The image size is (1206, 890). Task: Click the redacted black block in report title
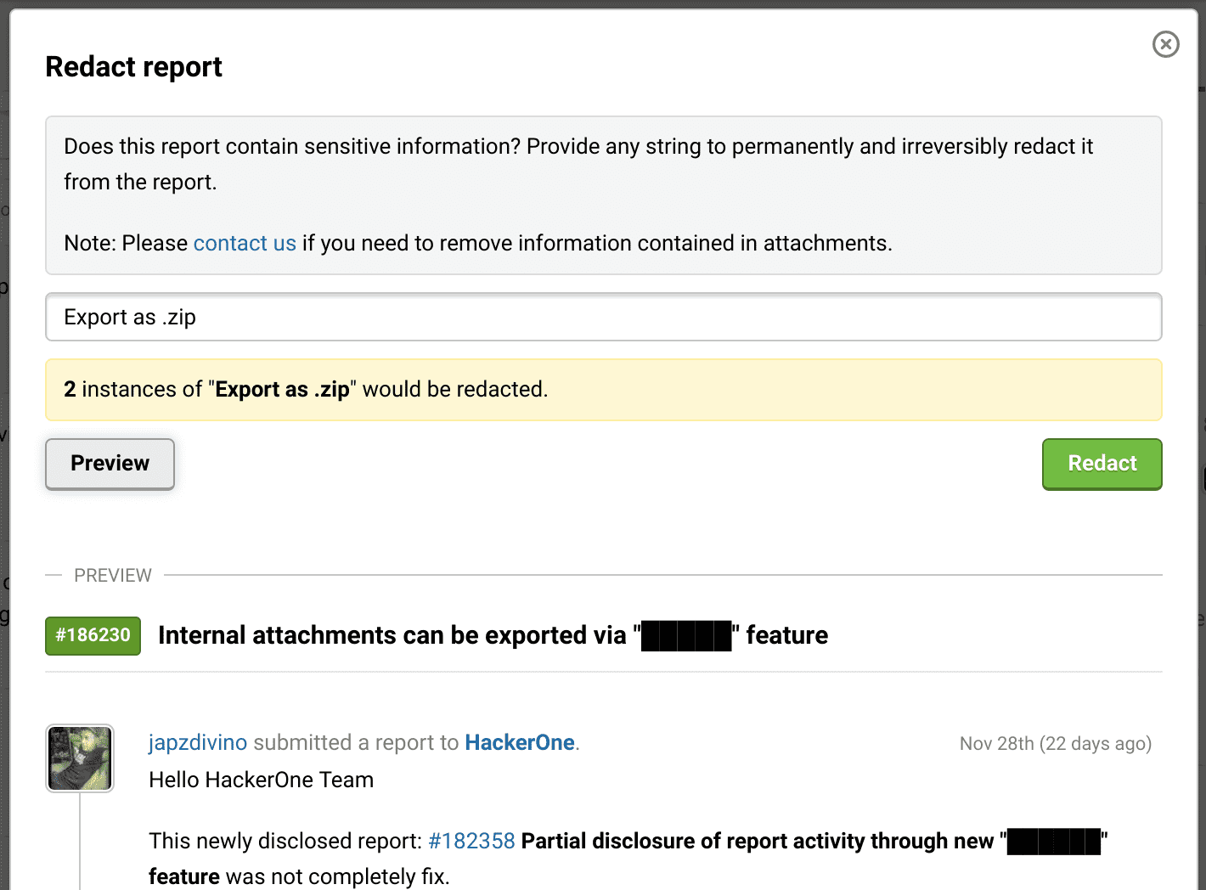686,636
